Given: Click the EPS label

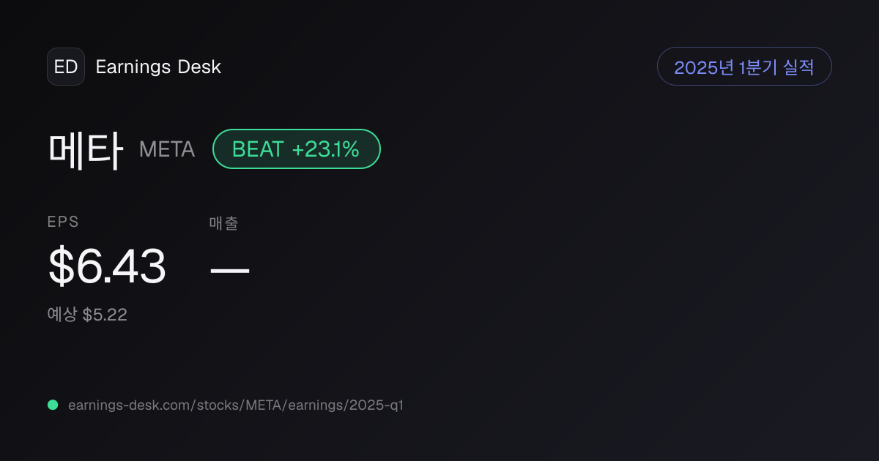Looking at the screenshot, I should [63, 222].
